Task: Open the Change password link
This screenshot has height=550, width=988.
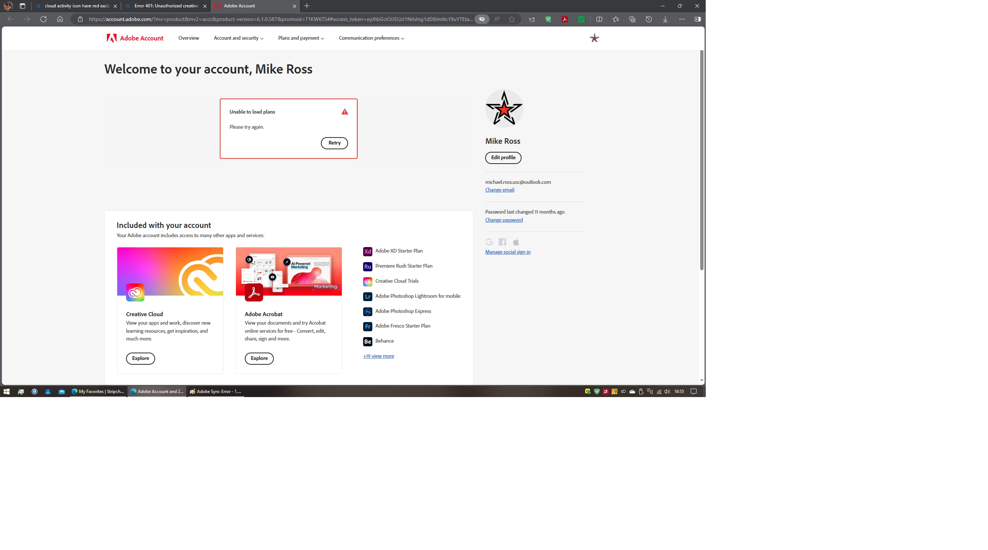Action: coord(504,220)
